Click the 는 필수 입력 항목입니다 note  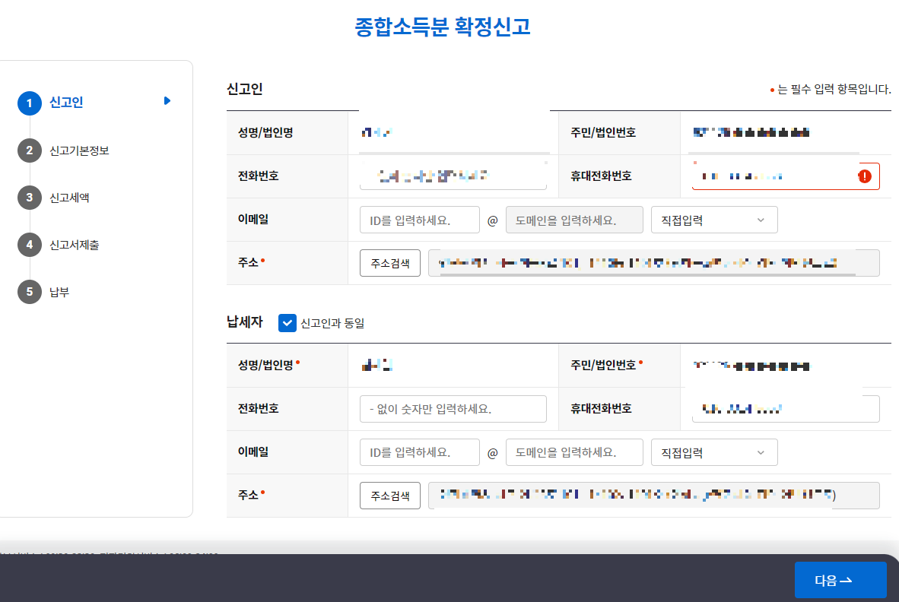coord(831,90)
